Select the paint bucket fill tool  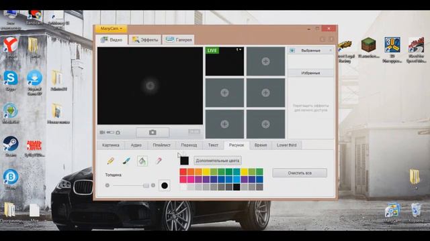pos(142,161)
